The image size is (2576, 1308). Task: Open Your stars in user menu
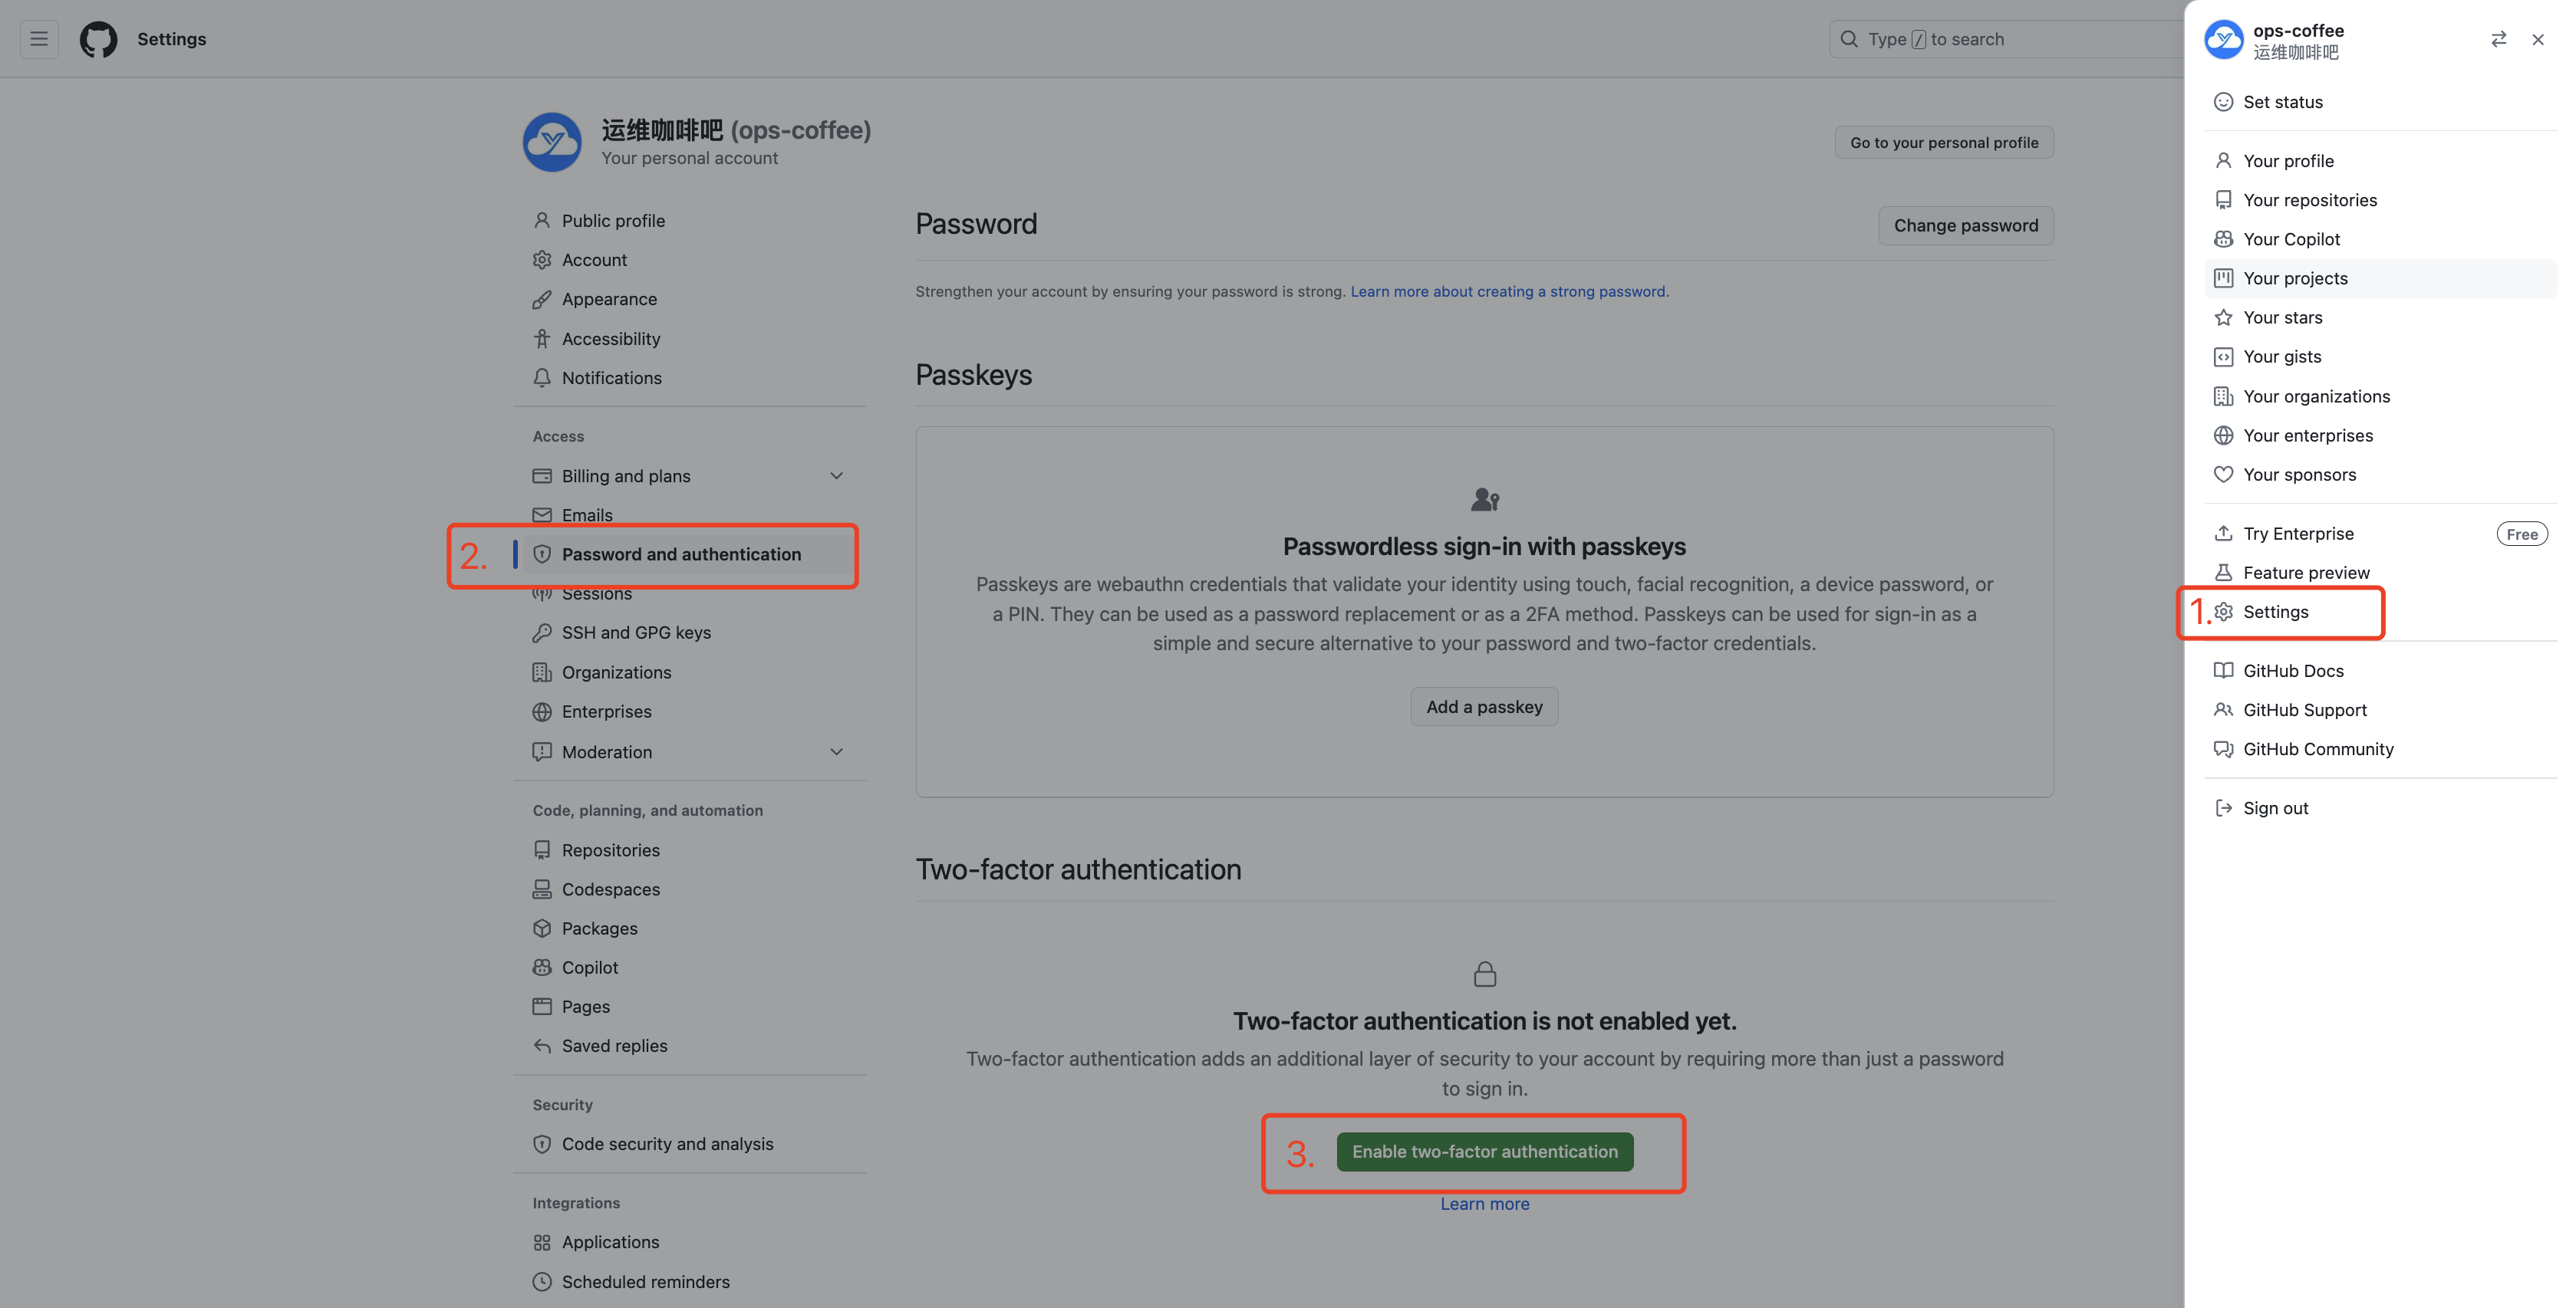click(2282, 317)
